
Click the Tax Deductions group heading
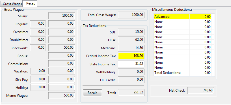point(94,25)
